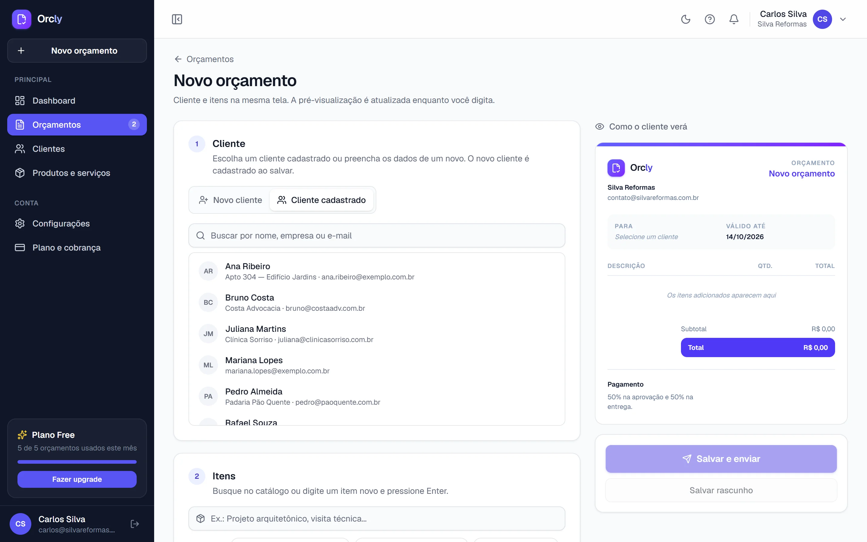Click the item search field with Ex.: Projeto arquitetônico
Viewport: 867px width, 542px height.
(377, 518)
